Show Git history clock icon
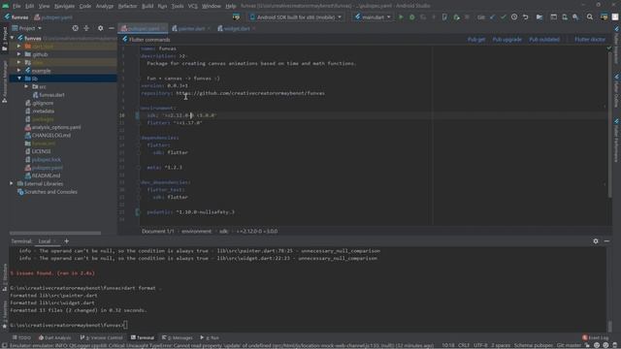 click(514, 17)
